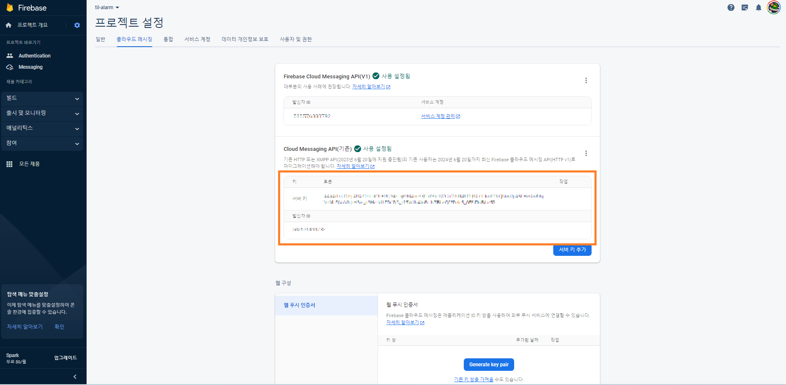786x385 pixels.
Task: Collapse the sidebar with the chevron arrow
Action: [x=75, y=377]
